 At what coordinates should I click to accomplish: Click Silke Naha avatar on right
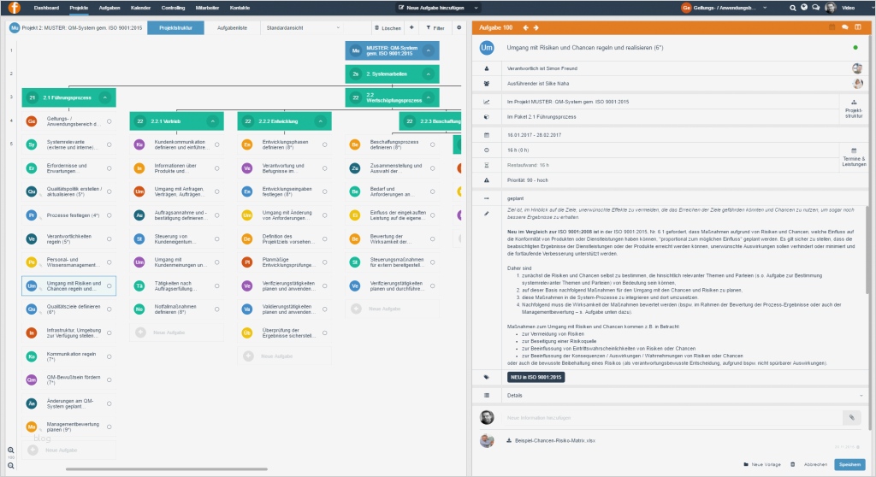tap(857, 83)
